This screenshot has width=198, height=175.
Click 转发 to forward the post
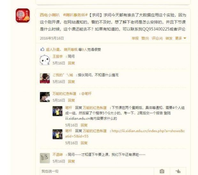[169, 38]
